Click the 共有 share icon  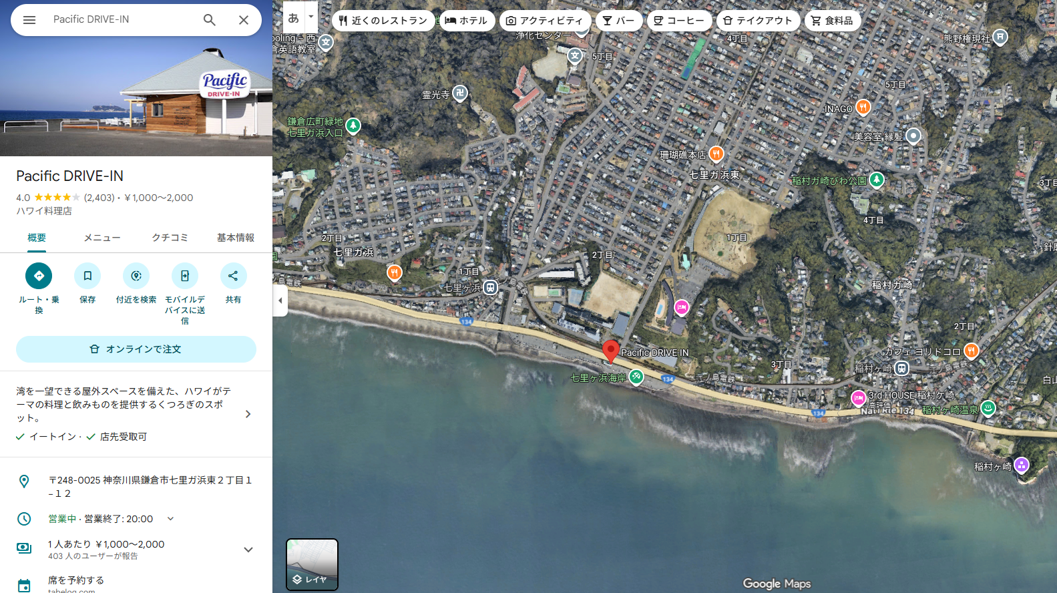pos(233,276)
